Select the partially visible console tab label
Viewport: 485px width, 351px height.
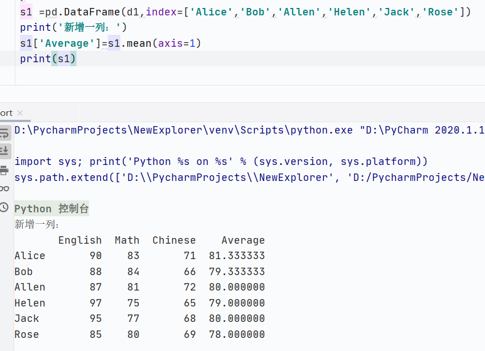6,113
